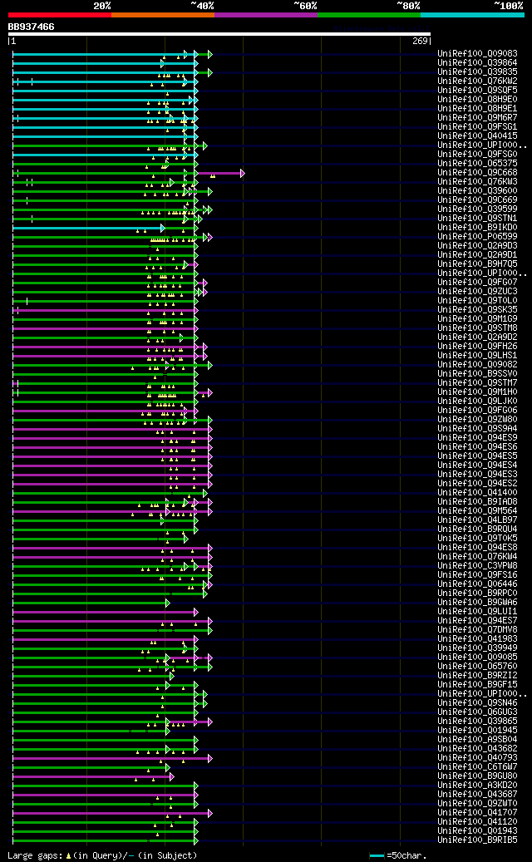Click the UniRef100_Q7DMV8 label

(x=477, y=630)
